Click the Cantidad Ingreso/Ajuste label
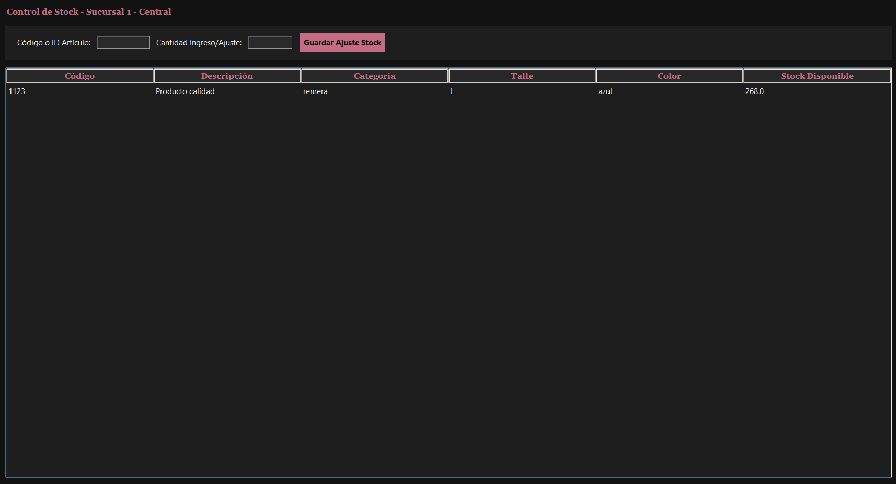The image size is (896, 484). 199,43
